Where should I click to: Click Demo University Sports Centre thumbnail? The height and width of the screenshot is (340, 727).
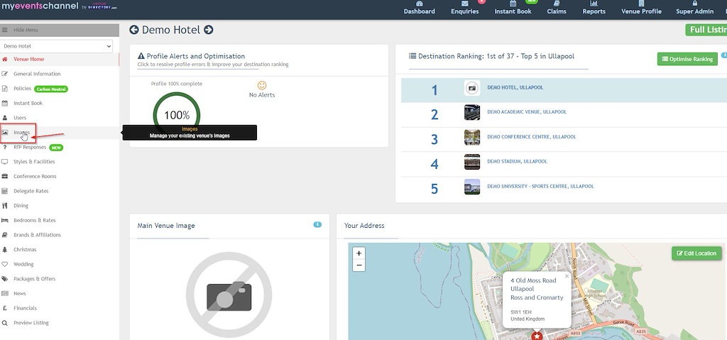point(472,187)
